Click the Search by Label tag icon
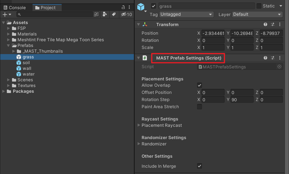Screen dimensions: 289x174 pyautogui.click(x=114, y=14)
